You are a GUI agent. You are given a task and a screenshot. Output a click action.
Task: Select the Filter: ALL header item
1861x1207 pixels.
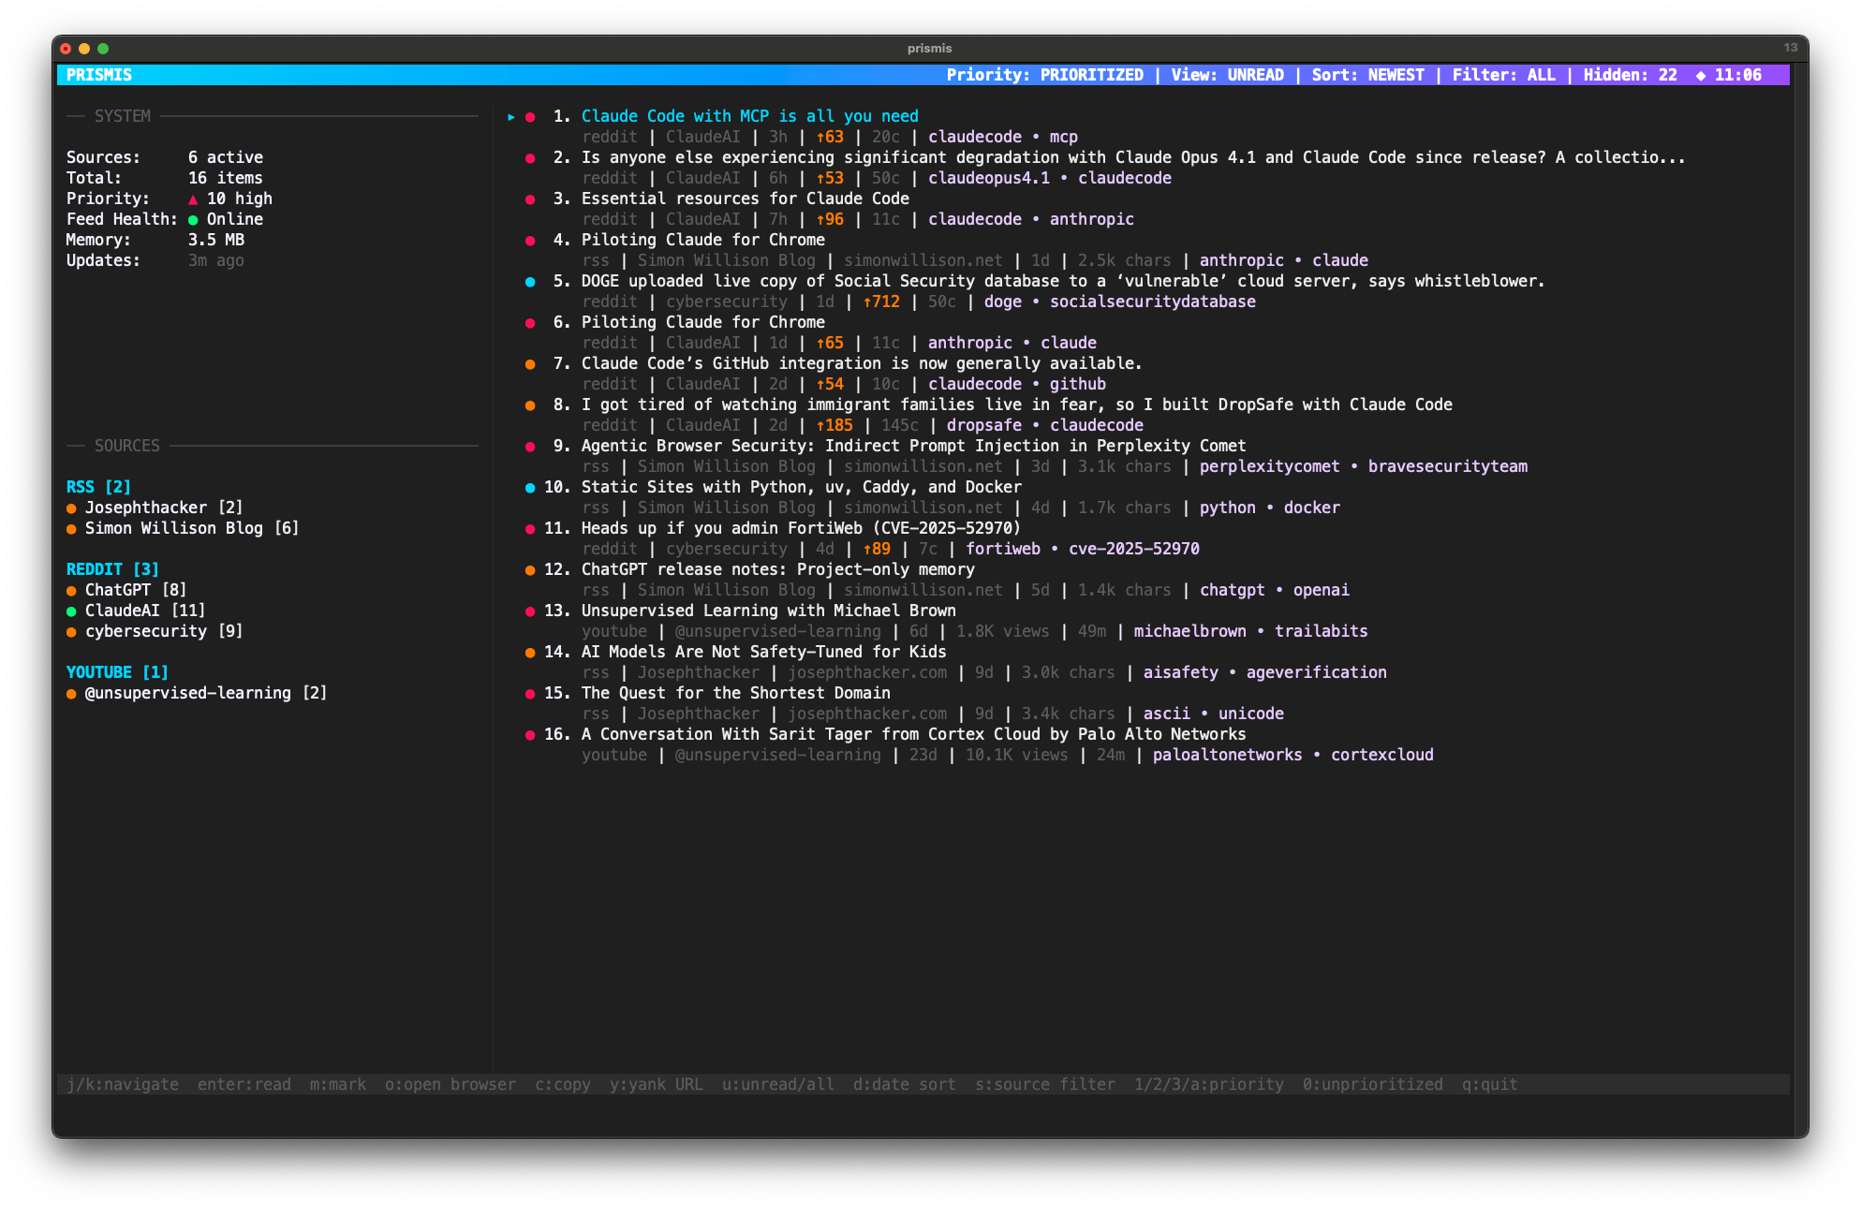tap(1503, 75)
